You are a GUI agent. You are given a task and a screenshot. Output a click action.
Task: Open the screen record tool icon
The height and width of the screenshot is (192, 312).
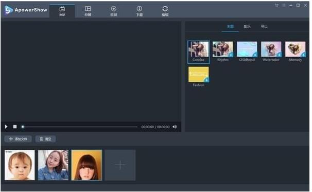(114, 11)
